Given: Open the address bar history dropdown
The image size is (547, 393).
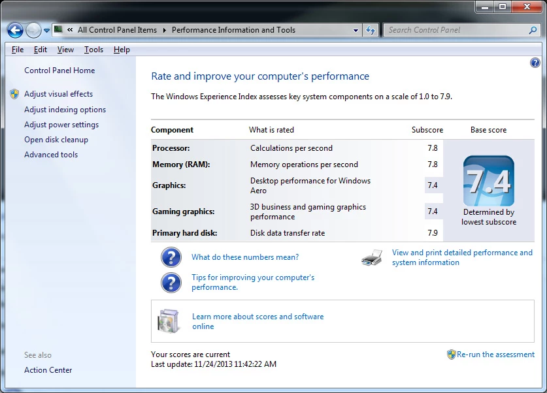Looking at the screenshot, I should (356, 30).
